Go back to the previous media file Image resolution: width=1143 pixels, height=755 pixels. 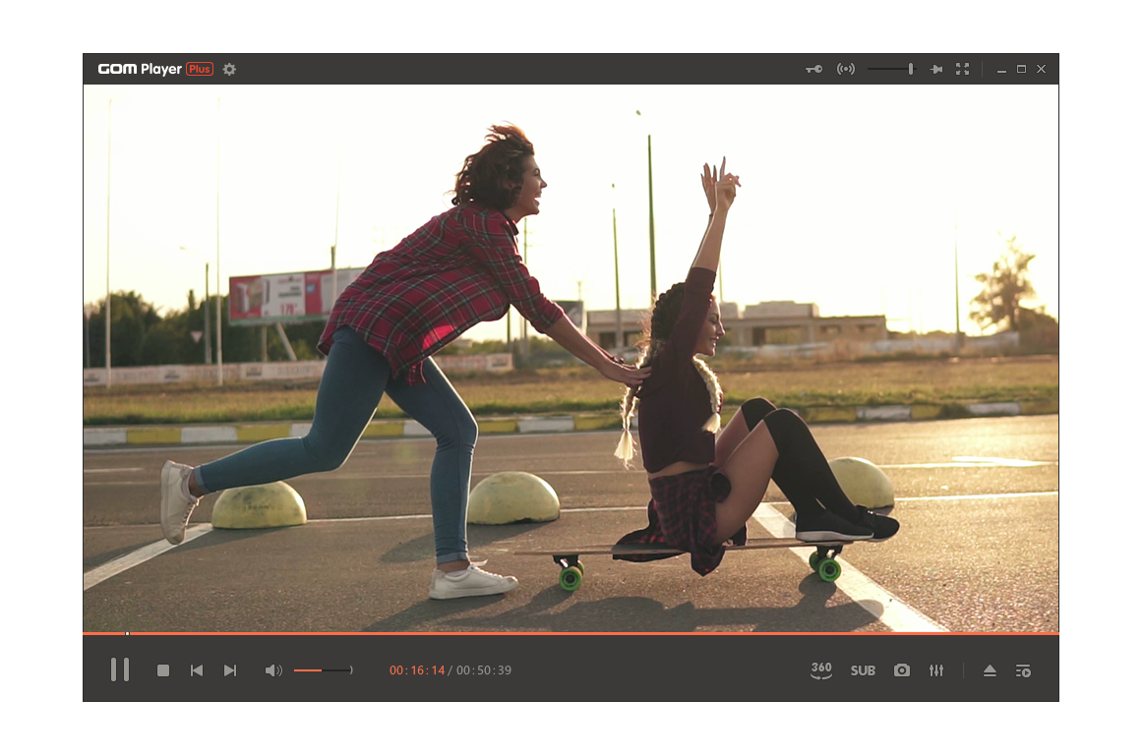197,669
